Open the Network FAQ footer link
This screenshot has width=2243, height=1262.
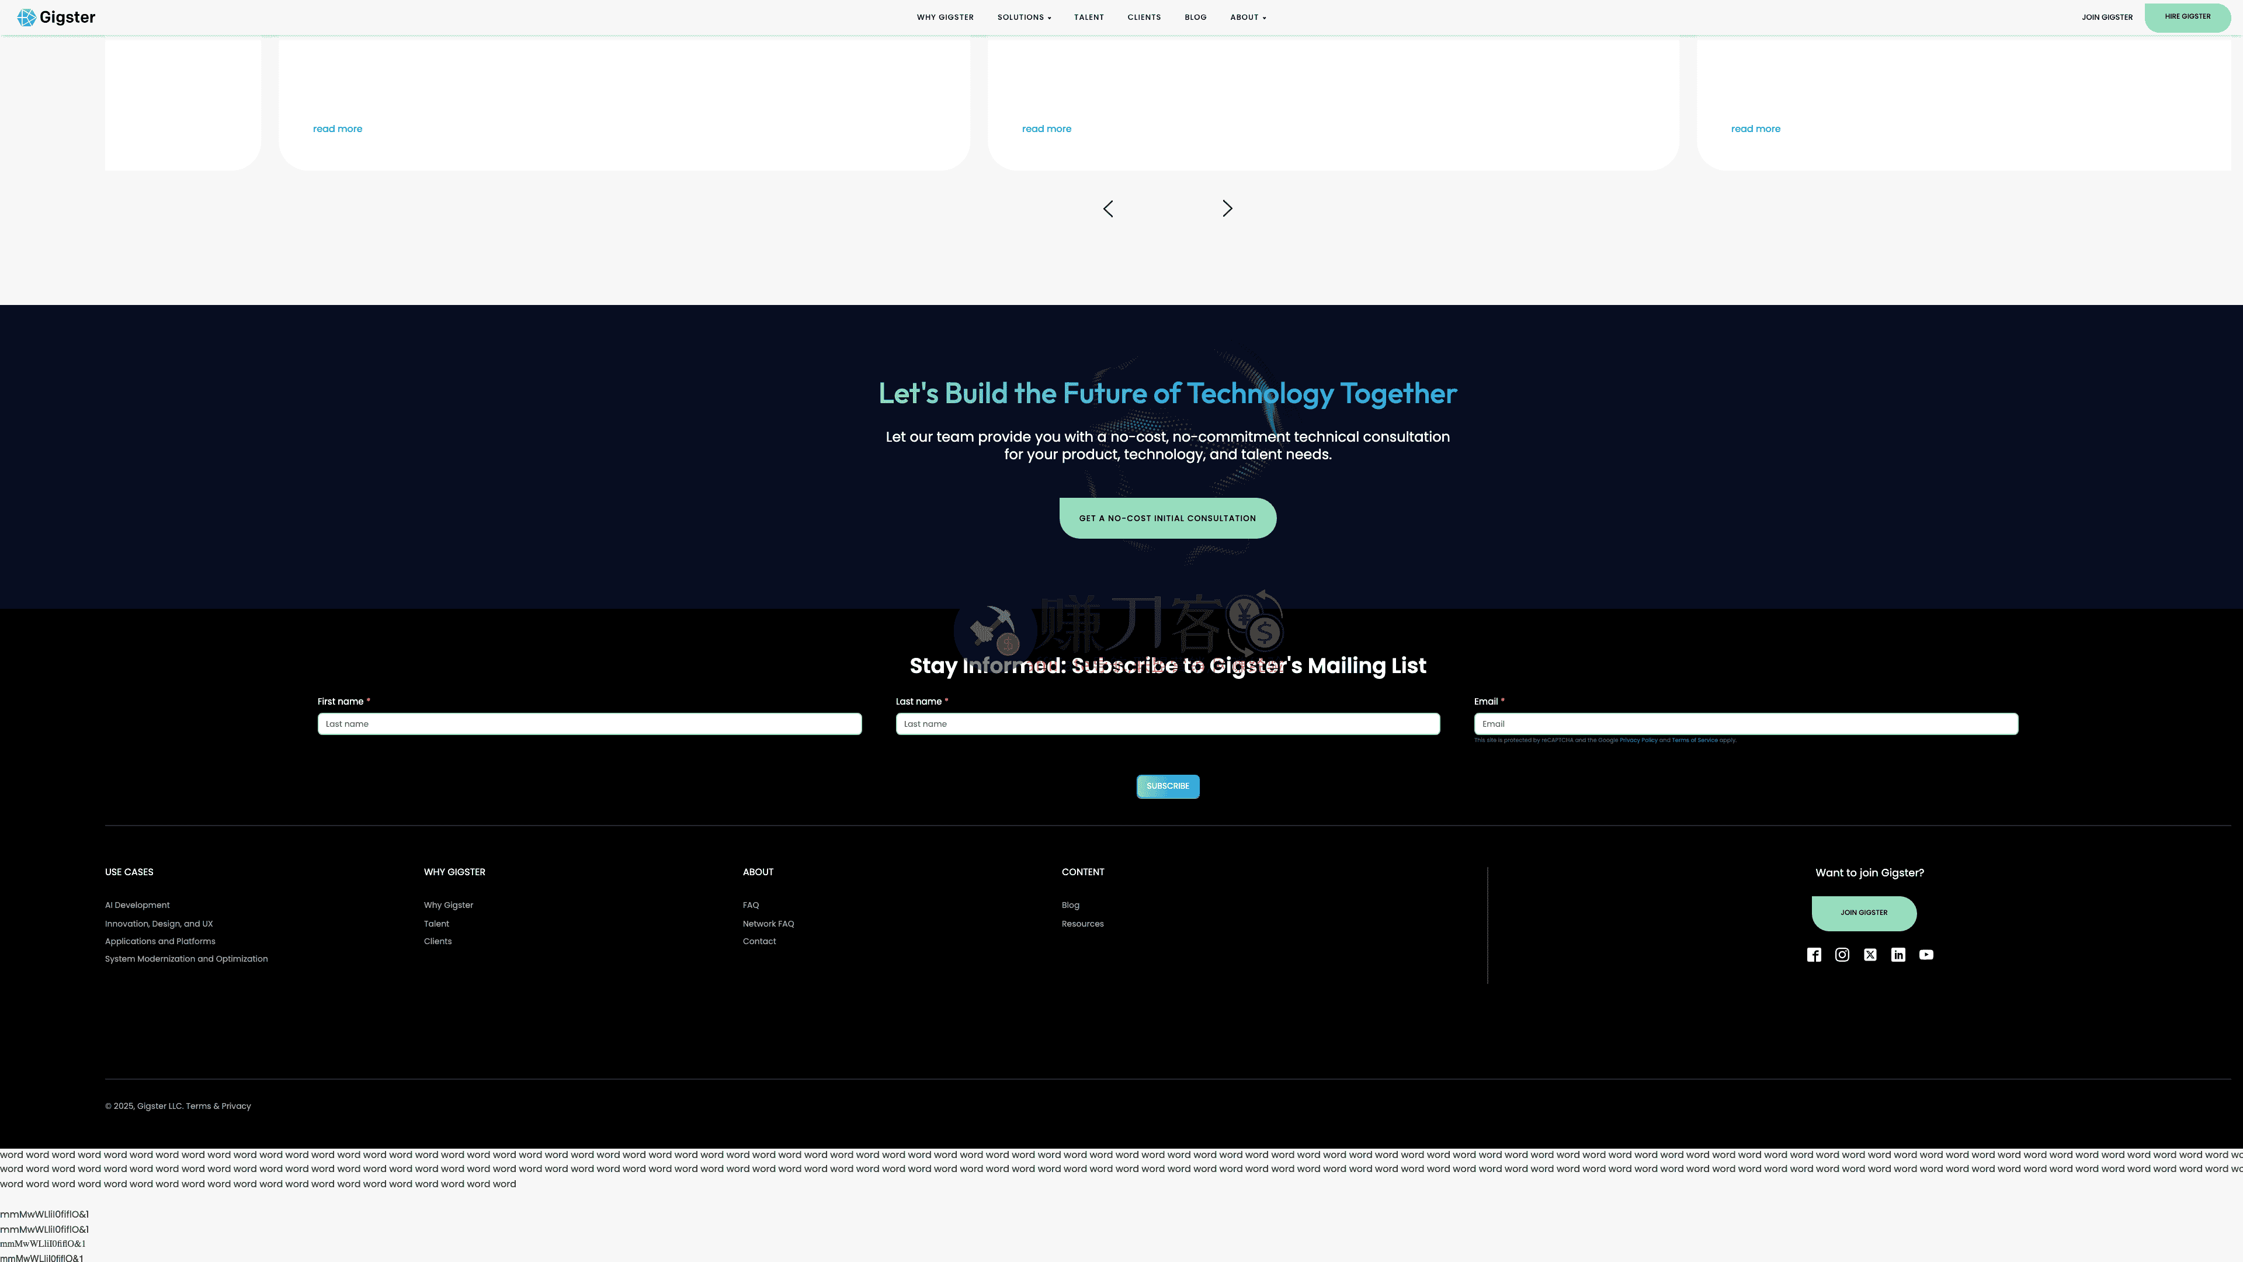(x=768, y=923)
